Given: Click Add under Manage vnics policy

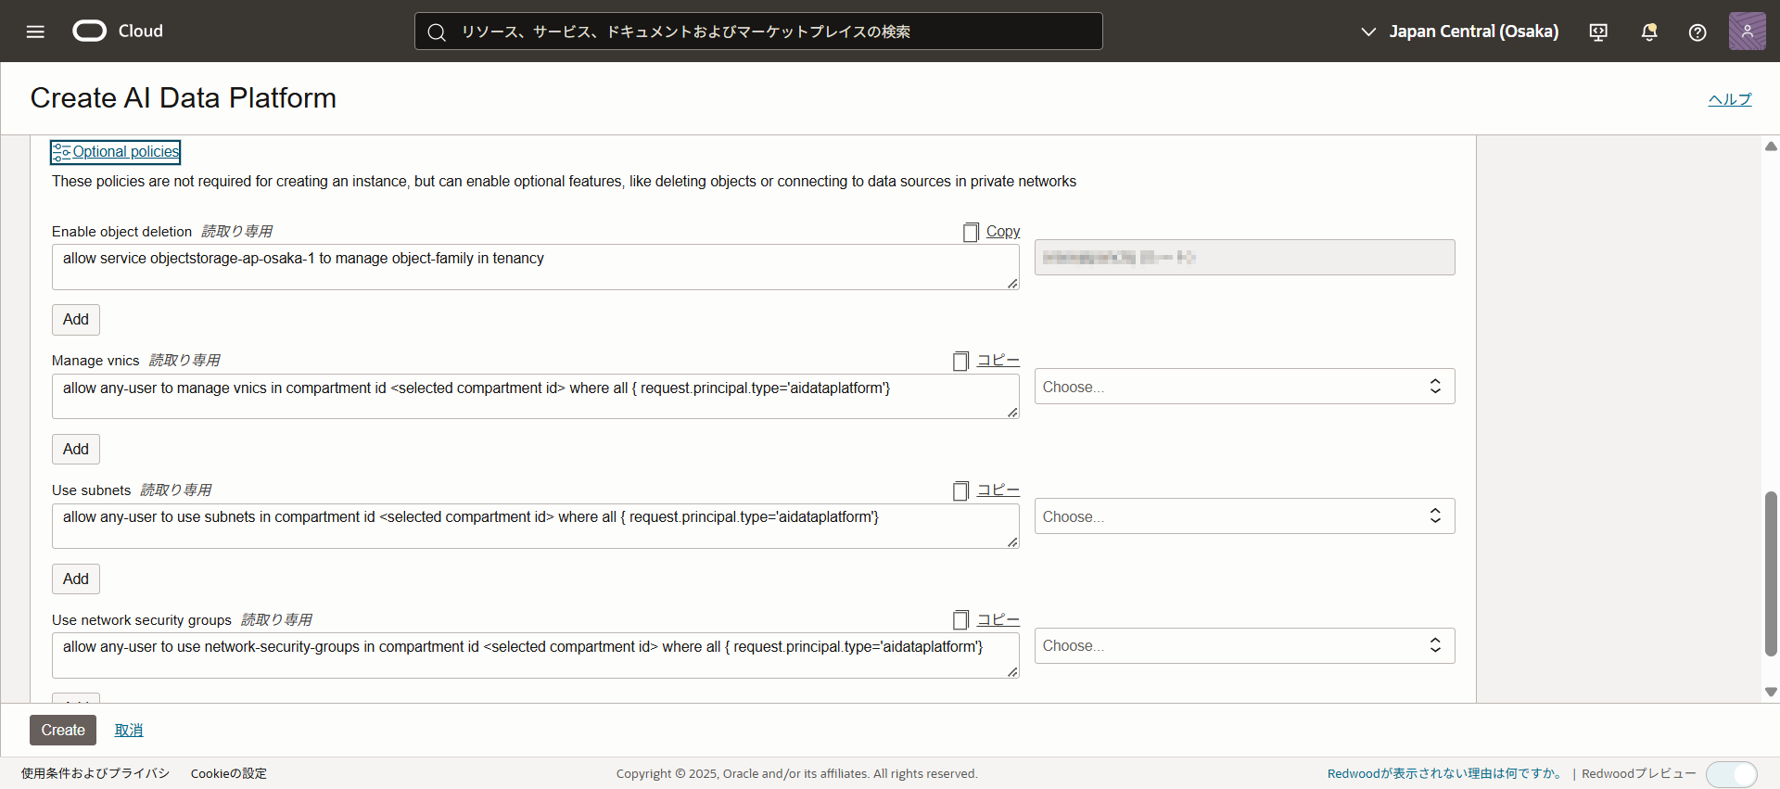Looking at the screenshot, I should coord(76,450).
